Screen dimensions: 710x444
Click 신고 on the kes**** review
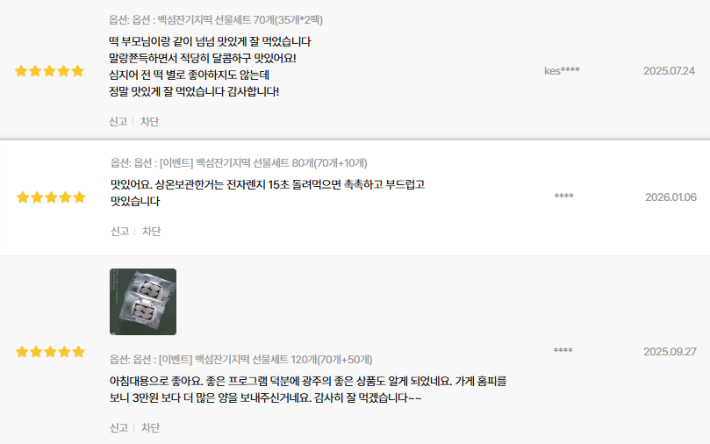tap(118, 121)
